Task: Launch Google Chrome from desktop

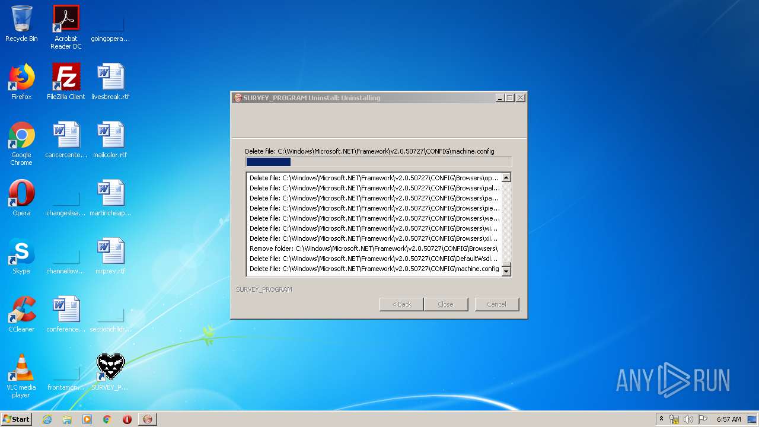Action: [x=21, y=144]
